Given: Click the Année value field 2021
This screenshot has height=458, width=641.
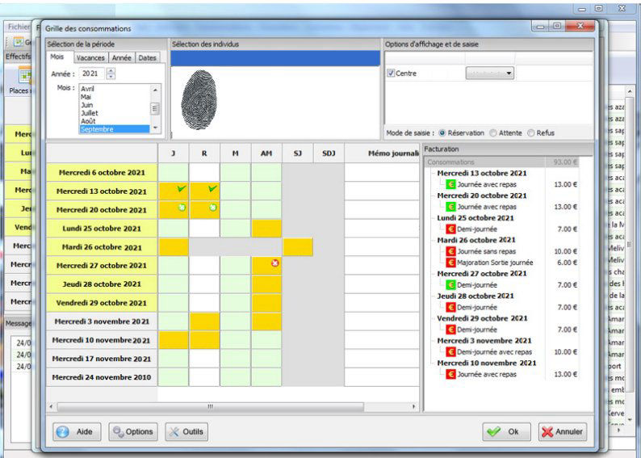Looking at the screenshot, I should click(x=91, y=74).
